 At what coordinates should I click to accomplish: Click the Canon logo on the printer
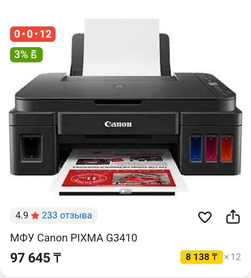(x=118, y=124)
